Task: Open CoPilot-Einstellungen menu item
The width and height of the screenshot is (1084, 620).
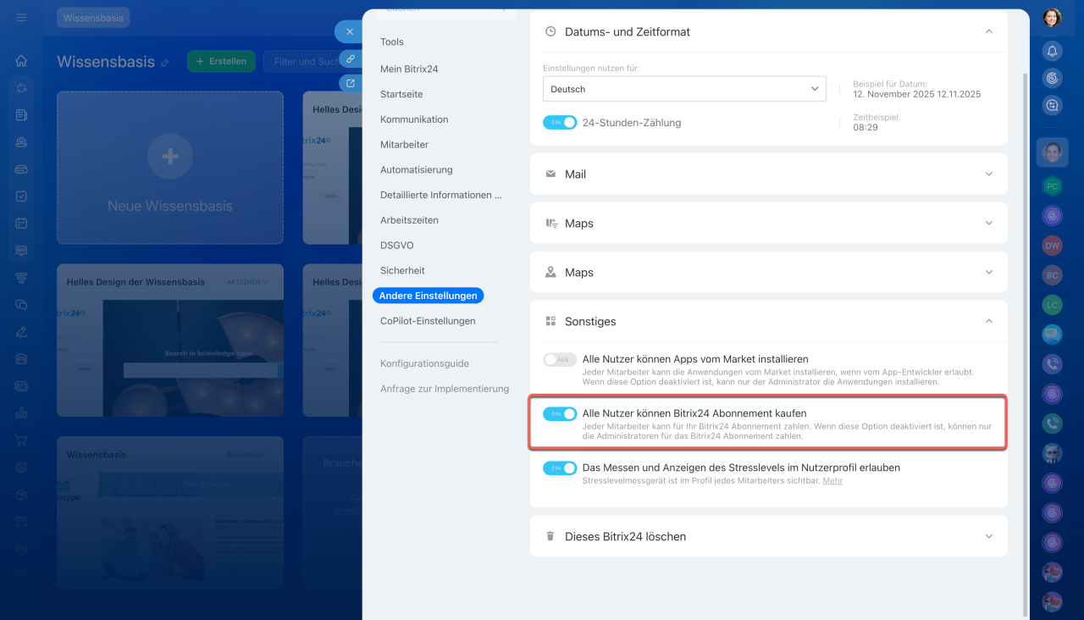Action: [x=428, y=321]
